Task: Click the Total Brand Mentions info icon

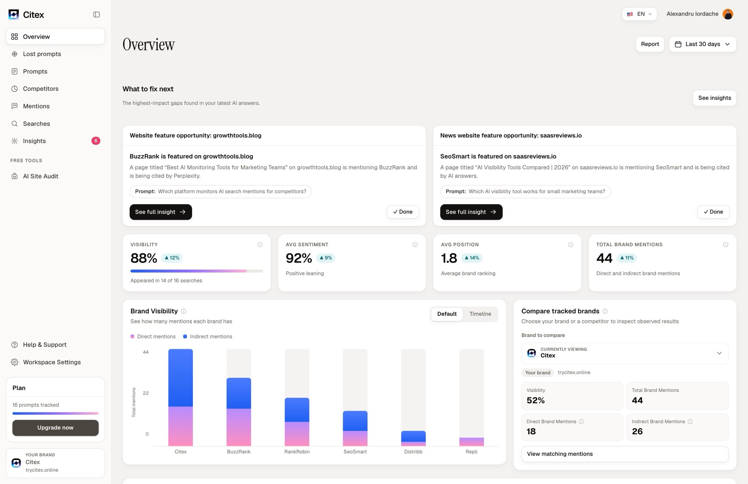Action: (725, 245)
